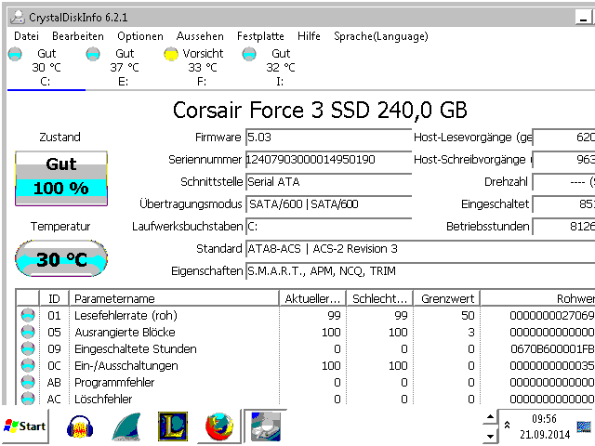Open the Windows Start button

[x=25, y=426]
